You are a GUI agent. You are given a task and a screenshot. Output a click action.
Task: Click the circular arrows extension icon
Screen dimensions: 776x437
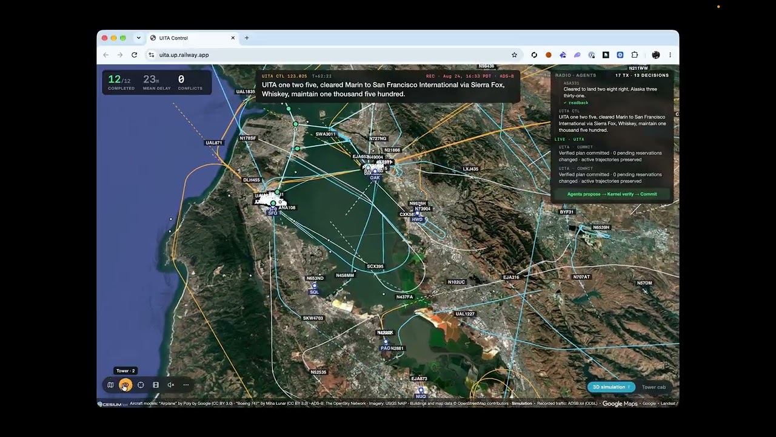point(534,55)
